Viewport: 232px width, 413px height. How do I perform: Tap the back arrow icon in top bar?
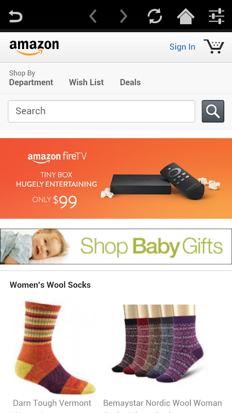(15, 16)
